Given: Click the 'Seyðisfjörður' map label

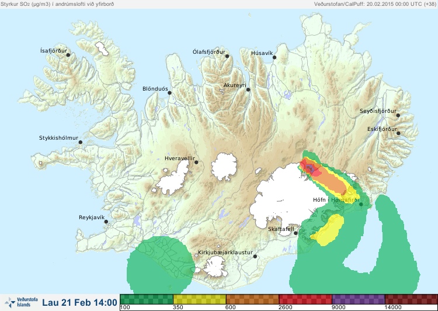Looking at the screenshot, I should click(378, 111).
